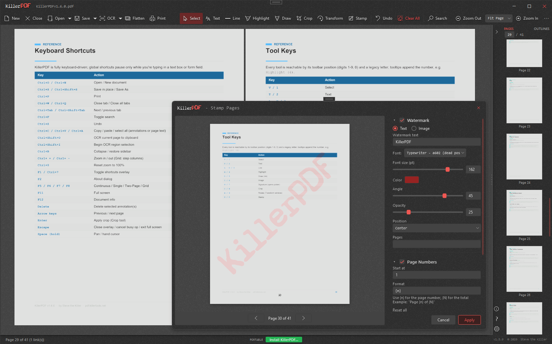Click the Start at field
Viewport: 552px width, 344px height.
(x=436, y=275)
